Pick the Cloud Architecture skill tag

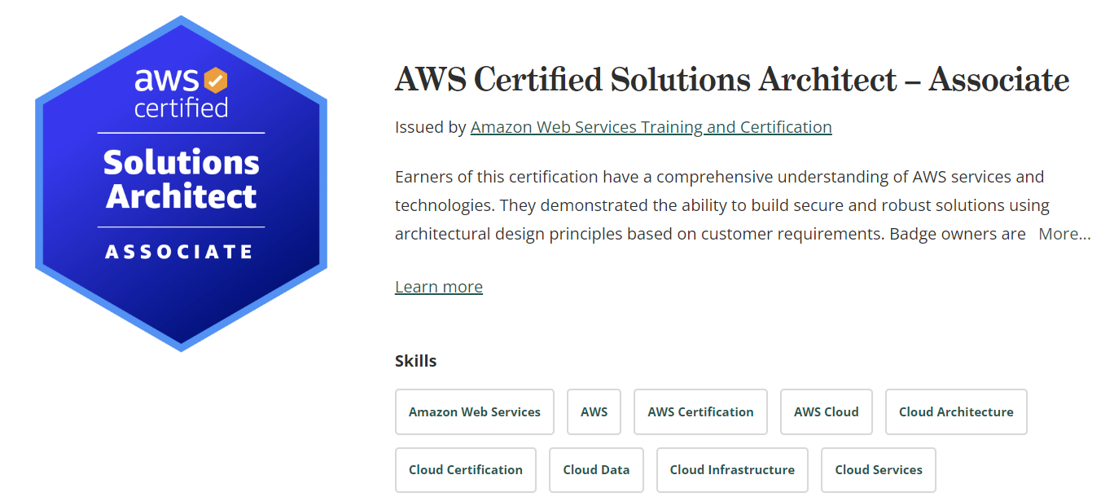[x=956, y=412]
